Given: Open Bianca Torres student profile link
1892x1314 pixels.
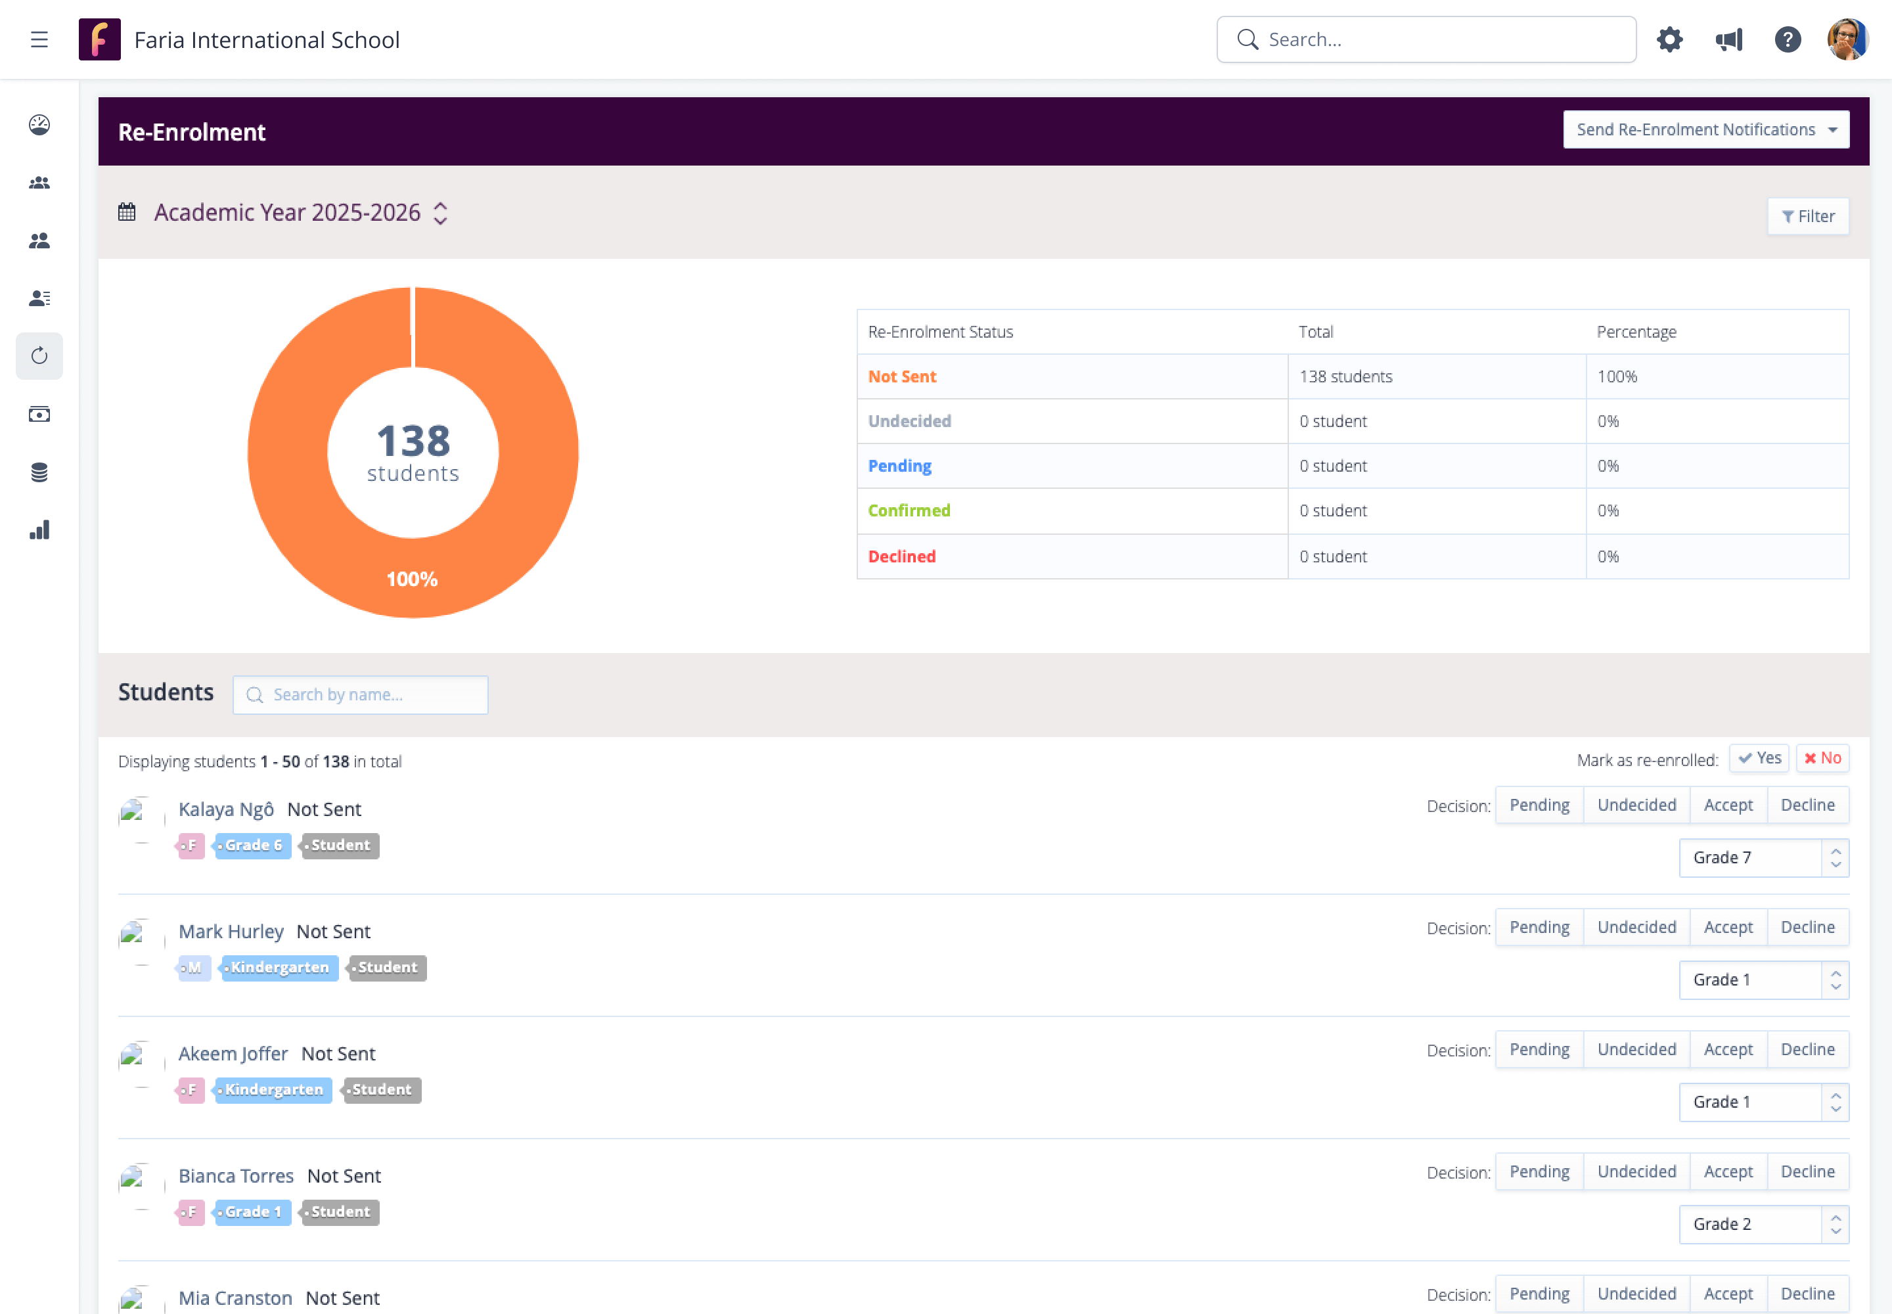Looking at the screenshot, I should click(236, 1175).
